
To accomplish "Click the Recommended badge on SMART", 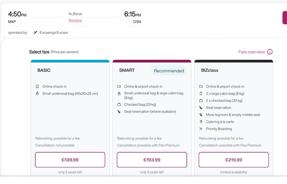I will tap(169, 71).
